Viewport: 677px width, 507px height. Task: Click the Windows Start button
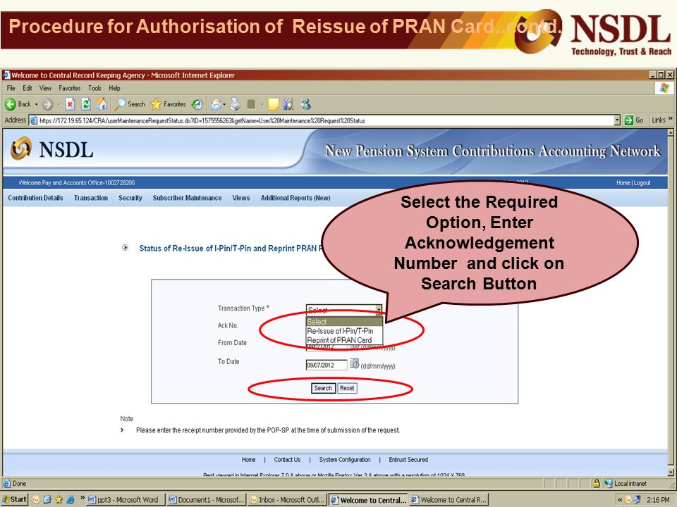(14, 499)
